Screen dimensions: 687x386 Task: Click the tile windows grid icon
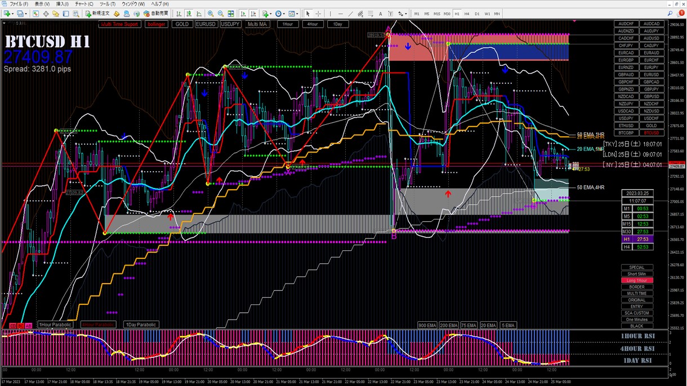[x=231, y=14]
